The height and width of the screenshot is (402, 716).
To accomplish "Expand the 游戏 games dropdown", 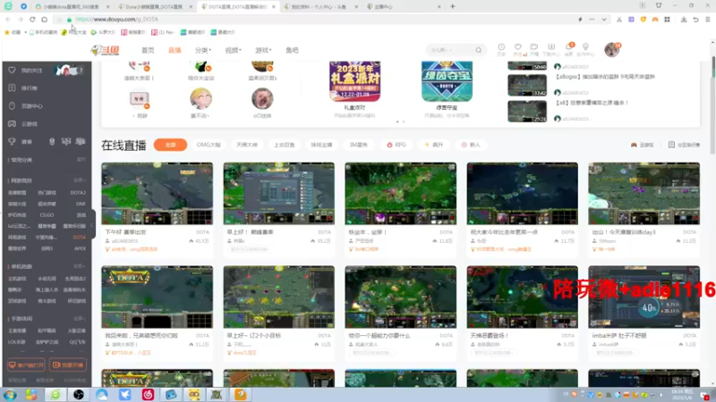I will point(263,50).
